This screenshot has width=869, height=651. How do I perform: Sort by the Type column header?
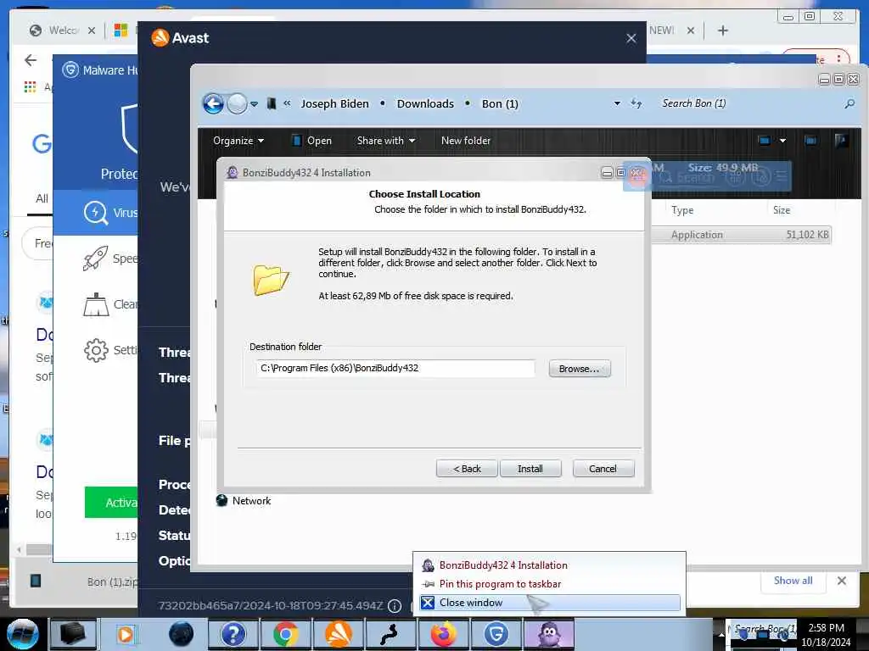coord(682,210)
